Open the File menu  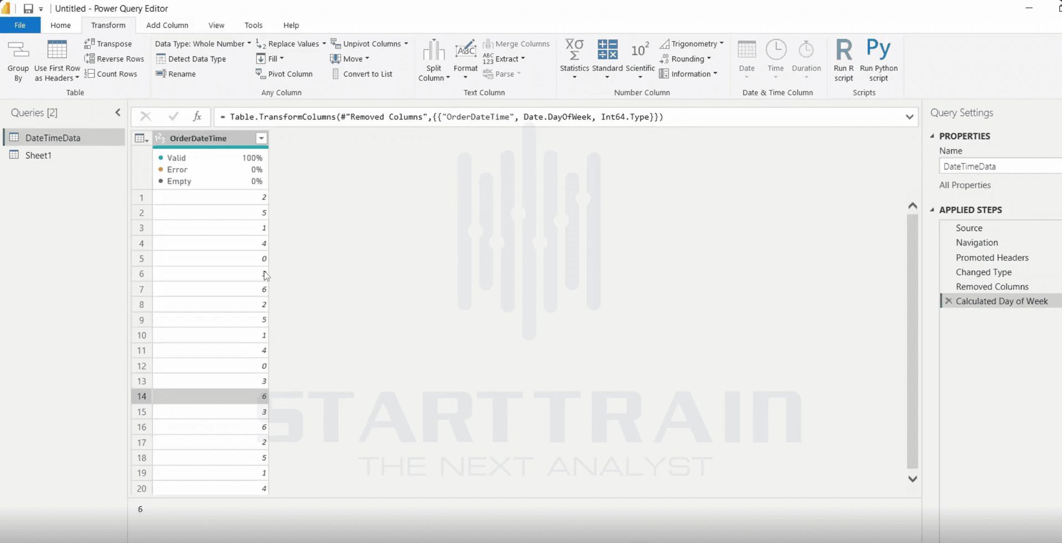point(20,25)
